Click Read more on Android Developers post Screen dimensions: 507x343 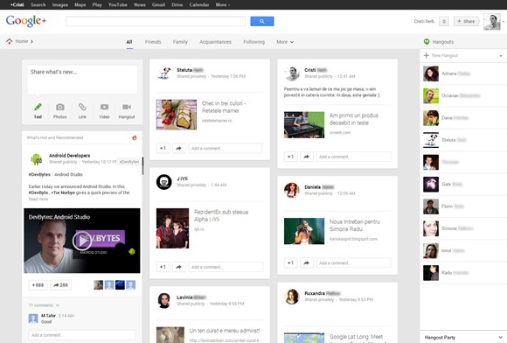(x=38, y=199)
